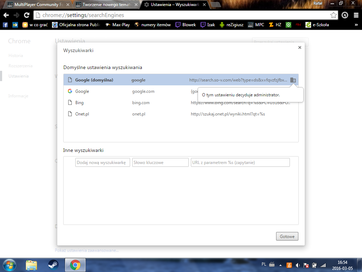Image resolution: width=362 pixels, height=272 pixels.
Task: Open Ustawienia in the Chrome sidebar
Action: point(18,76)
